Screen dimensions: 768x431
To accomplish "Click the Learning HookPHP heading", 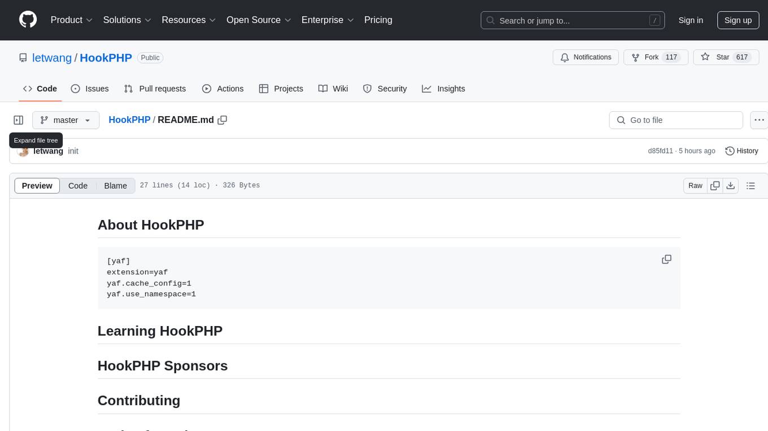I will pyautogui.click(x=160, y=331).
